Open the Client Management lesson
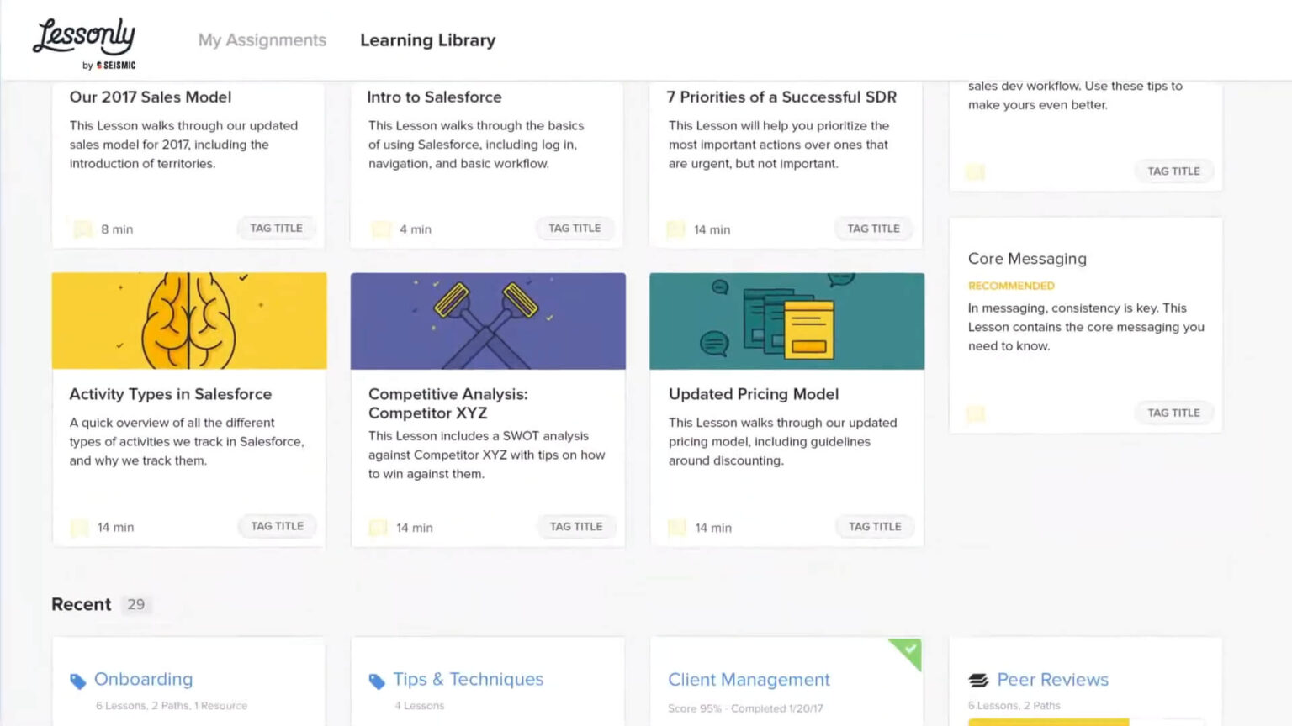This screenshot has width=1292, height=726. tap(749, 679)
